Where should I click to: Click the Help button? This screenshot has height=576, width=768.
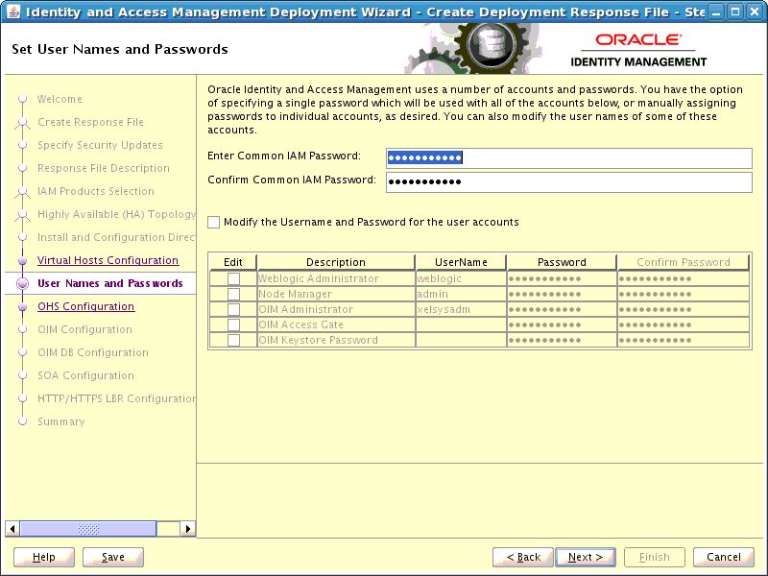tap(44, 557)
